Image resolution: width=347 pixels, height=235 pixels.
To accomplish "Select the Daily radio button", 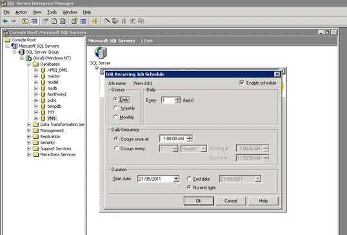I will click(115, 99).
